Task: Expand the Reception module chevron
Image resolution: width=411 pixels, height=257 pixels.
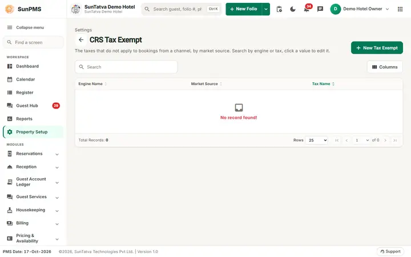Action: coord(57,167)
